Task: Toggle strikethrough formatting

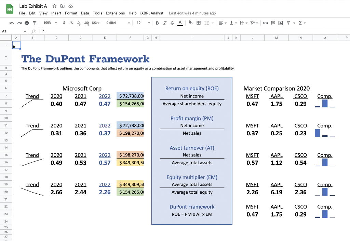Action: coord(172,23)
